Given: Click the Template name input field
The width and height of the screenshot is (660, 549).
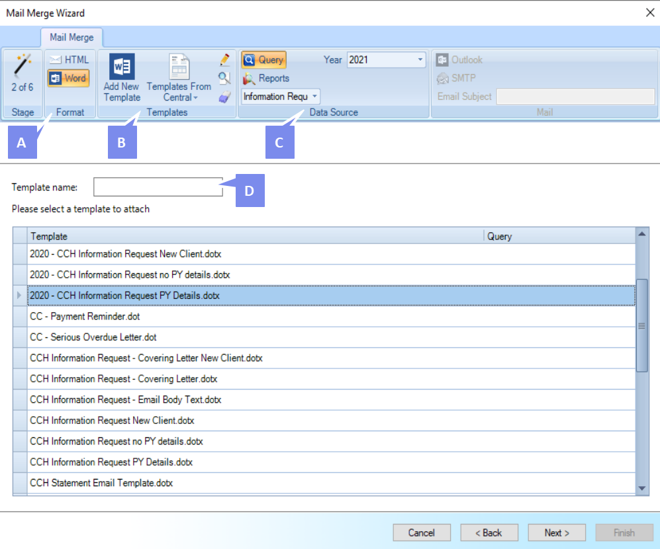Looking at the screenshot, I should [x=158, y=187].
